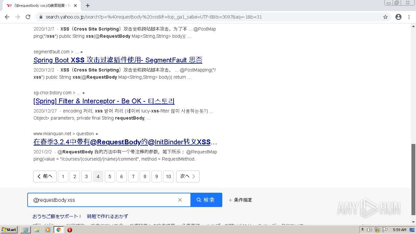Open the おうちご飯をサポート！ link
Image resolution: width=416 pixels, height=234 pixels.
[57, 216]
